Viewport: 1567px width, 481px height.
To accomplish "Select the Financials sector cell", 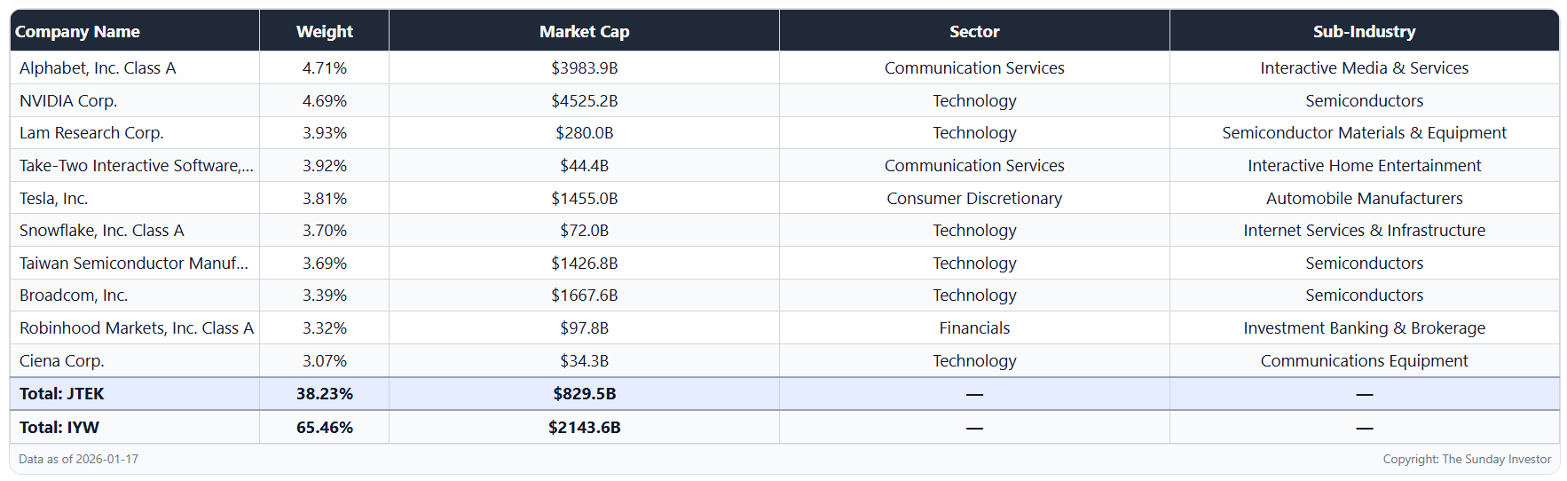I will [973, 328].
